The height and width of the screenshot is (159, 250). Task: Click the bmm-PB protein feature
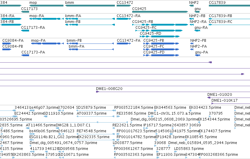pyautogui.click(x=90, y=43)
